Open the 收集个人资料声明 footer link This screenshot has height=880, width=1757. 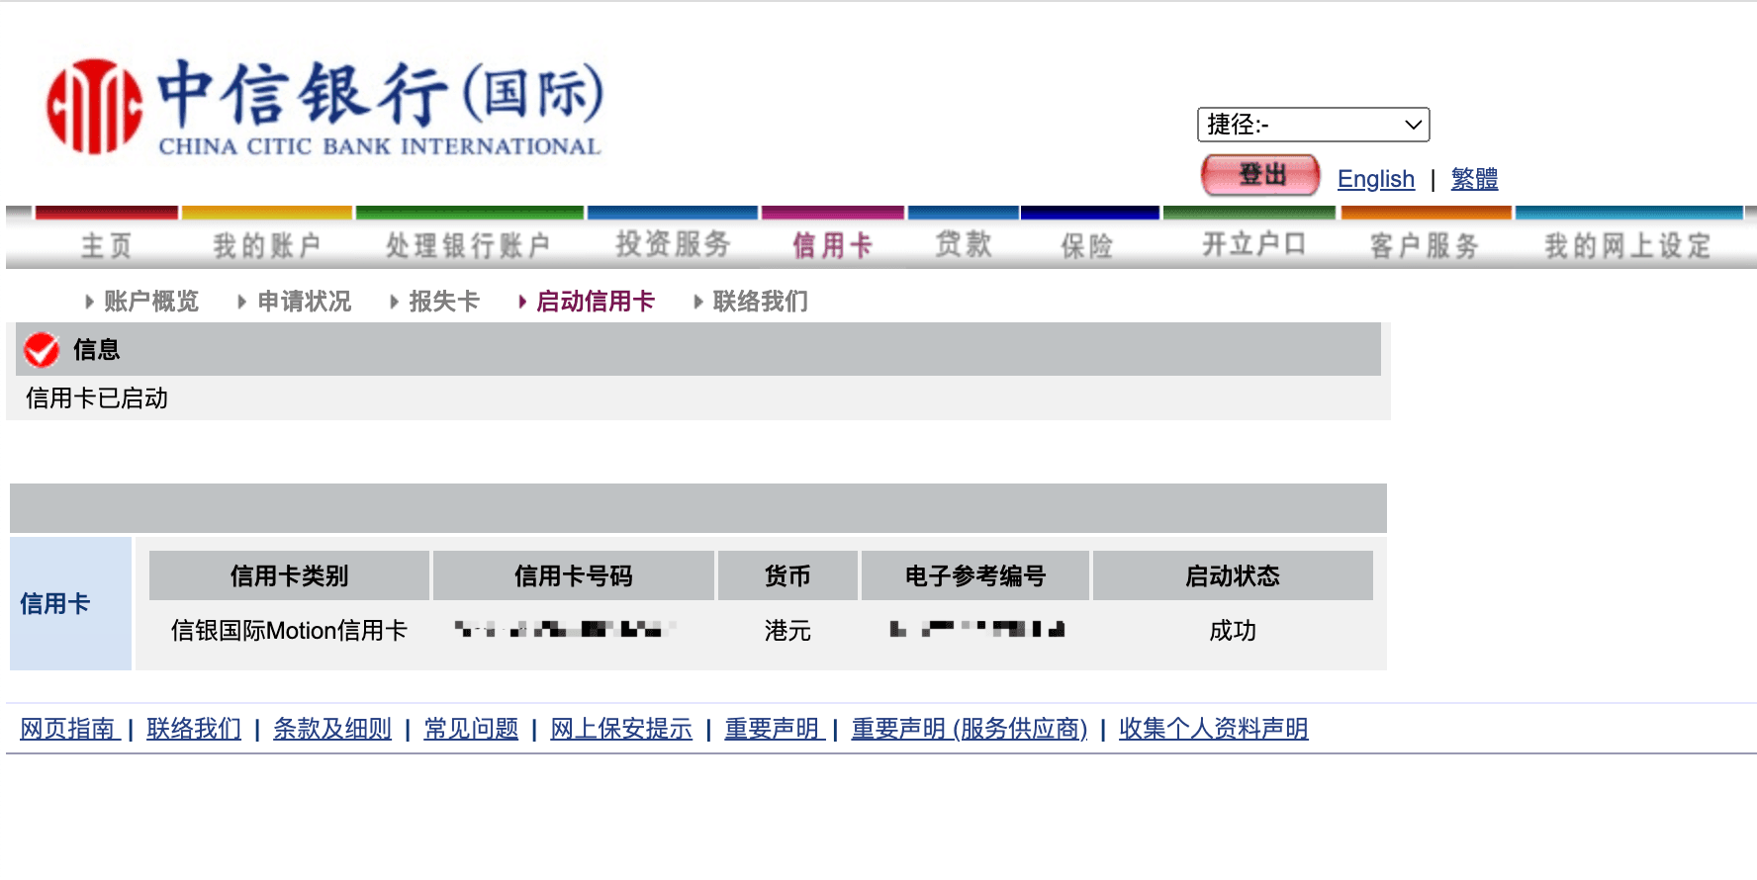click(1214, 729)
